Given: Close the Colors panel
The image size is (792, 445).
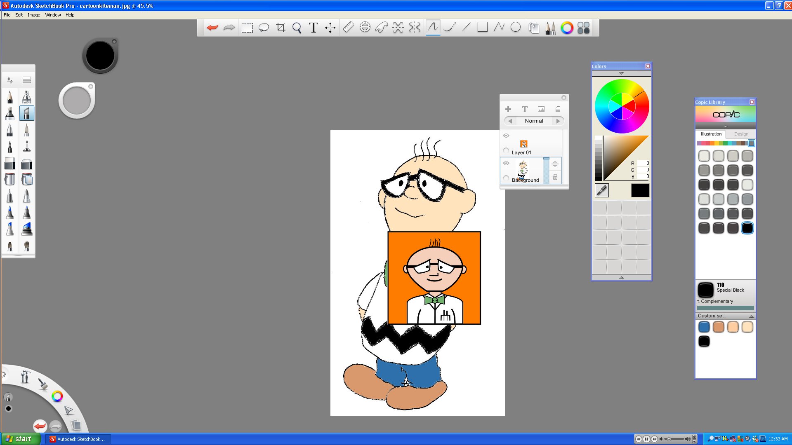Looking at the screenshot, I should point(648,66).
